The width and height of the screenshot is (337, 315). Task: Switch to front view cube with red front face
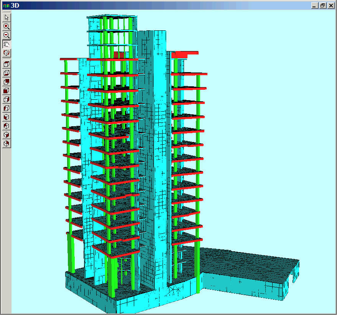coord(7,91)
